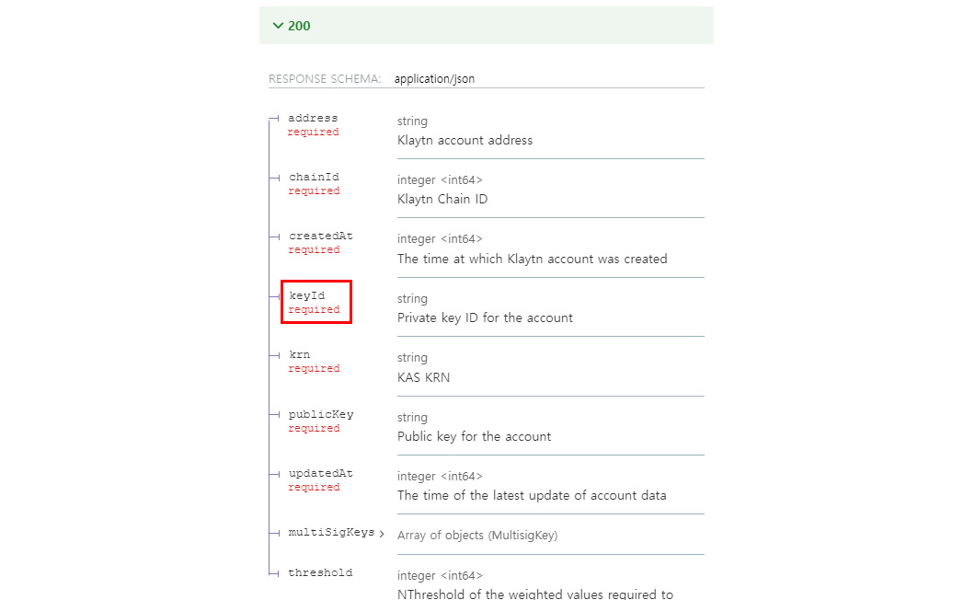The height and width of the screenshot is (600, 975).
Task: Select the threshold property name
Action: point(320,572)
